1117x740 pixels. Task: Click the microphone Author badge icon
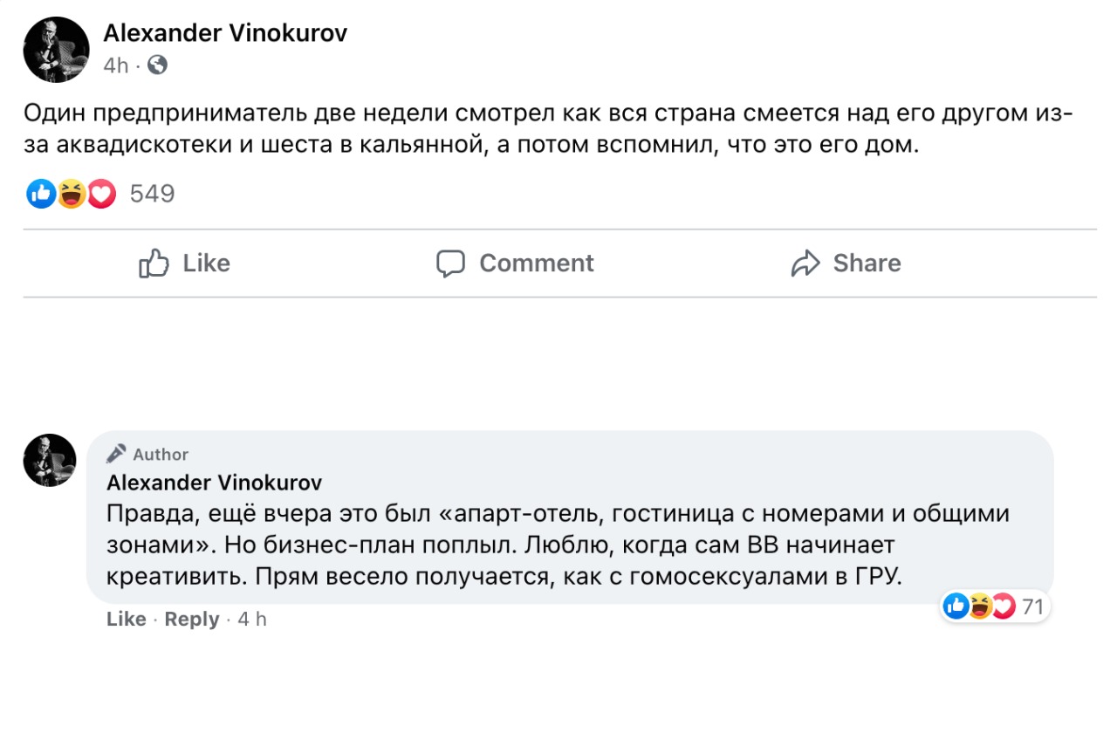click(x=116, y=454)
